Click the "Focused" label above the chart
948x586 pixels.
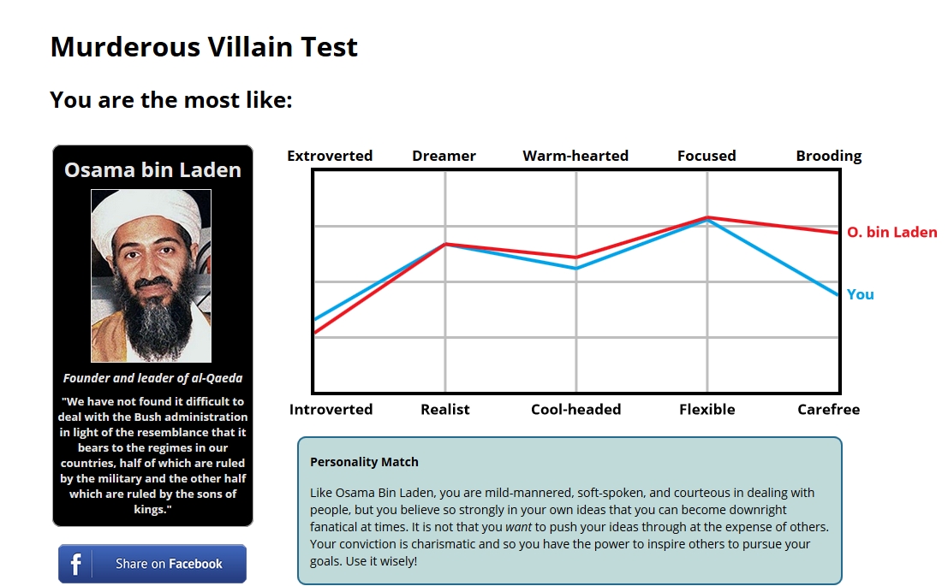(x=707, y=156)
